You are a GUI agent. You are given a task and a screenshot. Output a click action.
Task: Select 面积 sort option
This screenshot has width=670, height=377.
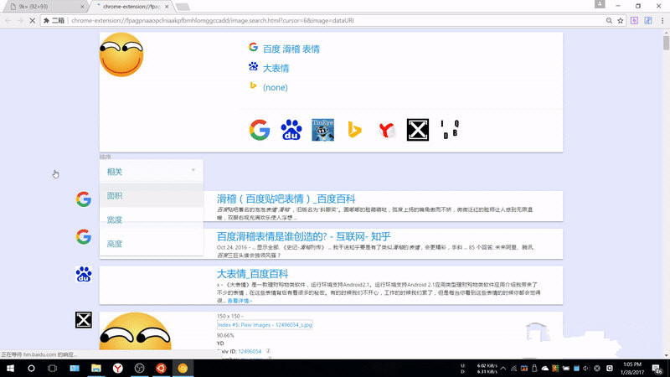point(152,196)
